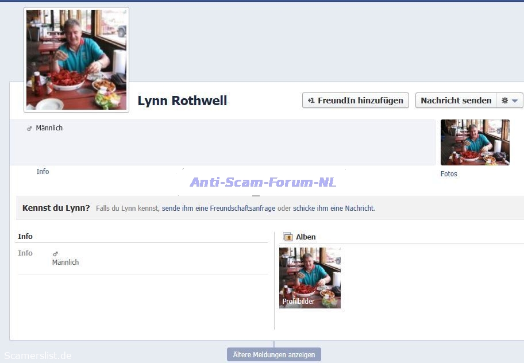Image resolution: width=524 pixels, height=363 pixels.
Task: Open the Profilbilder album thumbnail
Action: pyautogui.click(x=310, y=278)
